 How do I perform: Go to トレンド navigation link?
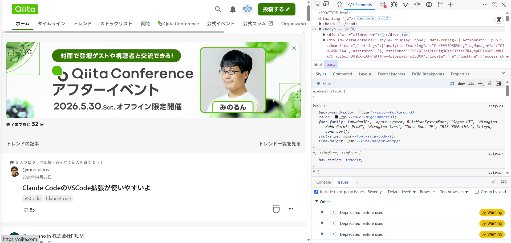tap(83, 23)
